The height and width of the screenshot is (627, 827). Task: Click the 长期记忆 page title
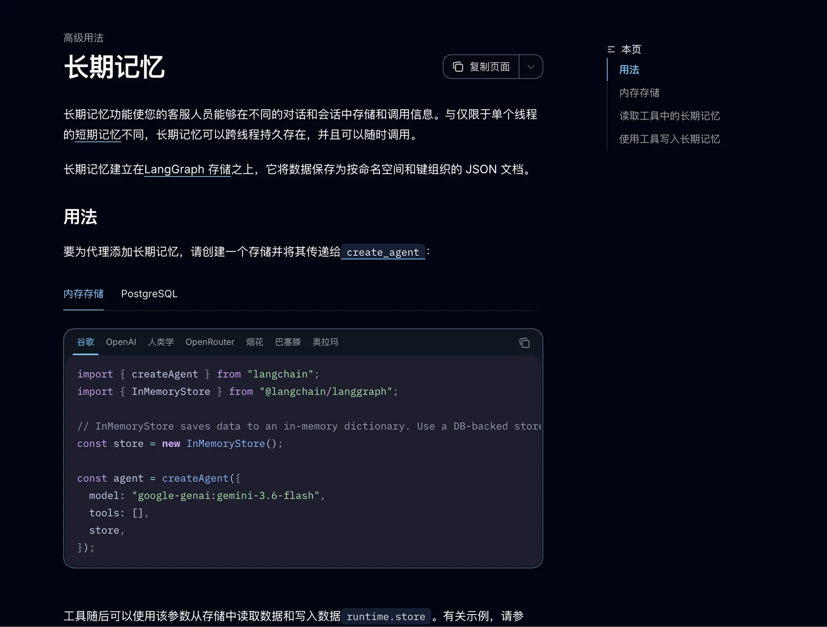click(114, 67)
